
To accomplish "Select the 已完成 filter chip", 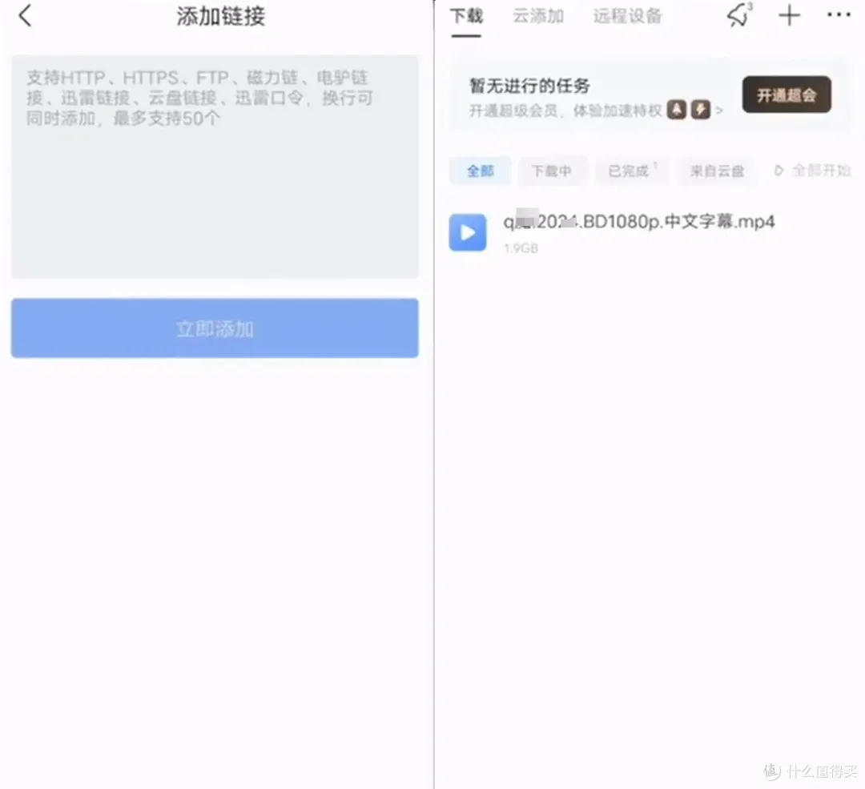I will (630, 171).
